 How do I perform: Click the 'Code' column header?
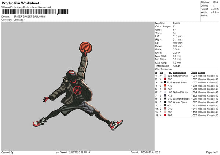tap(194, 73)
